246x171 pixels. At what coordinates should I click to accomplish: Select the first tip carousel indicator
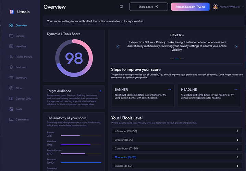pos(172,59)
